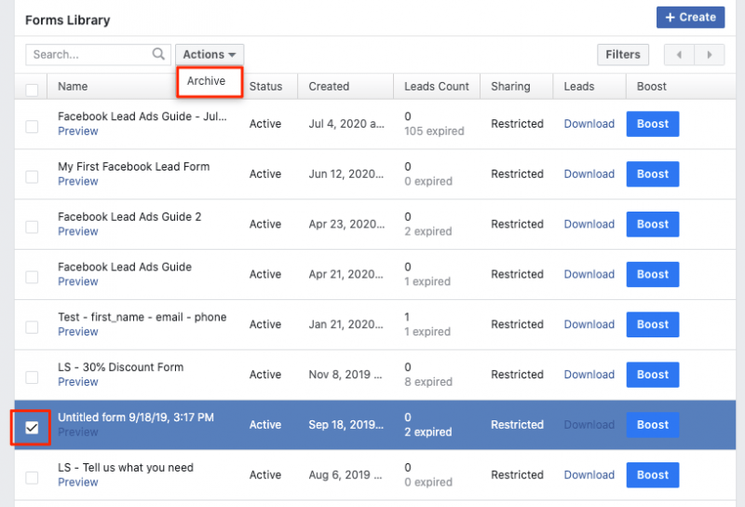Boost Facebook Lead Ads Guide 2

coord(653,225)
